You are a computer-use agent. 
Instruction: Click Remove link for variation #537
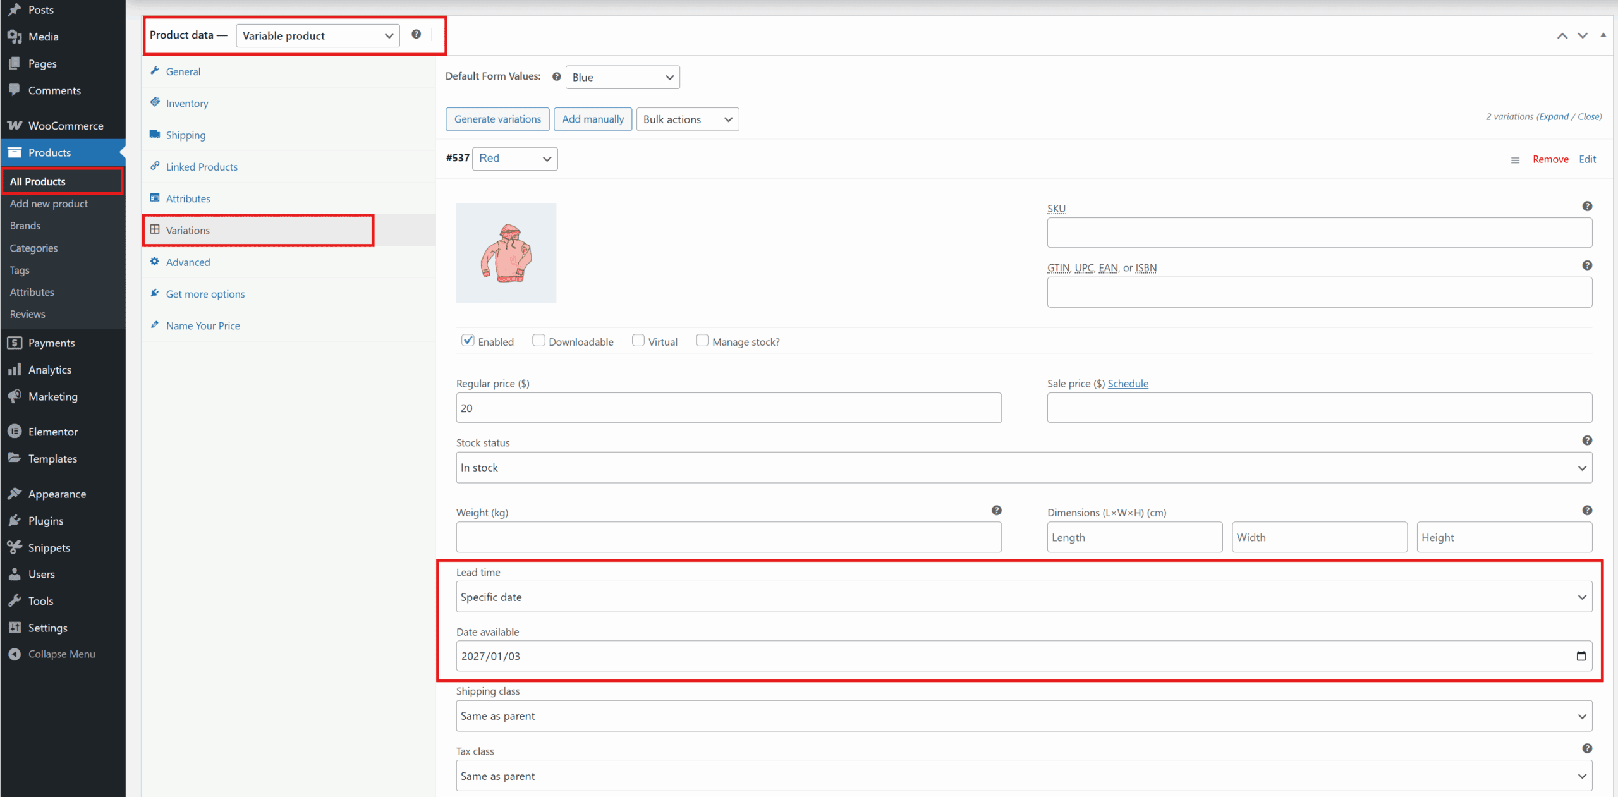pos(1550,159)
